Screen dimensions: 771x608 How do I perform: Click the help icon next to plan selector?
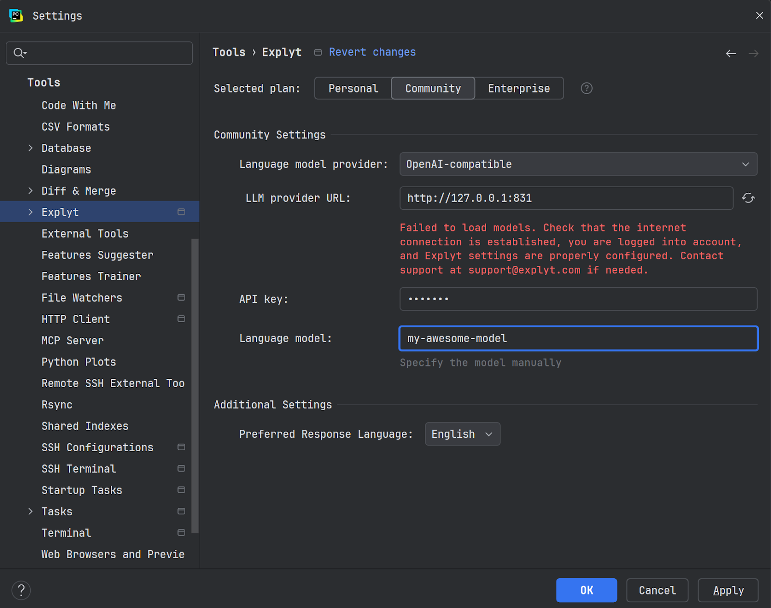click(586, 88)
